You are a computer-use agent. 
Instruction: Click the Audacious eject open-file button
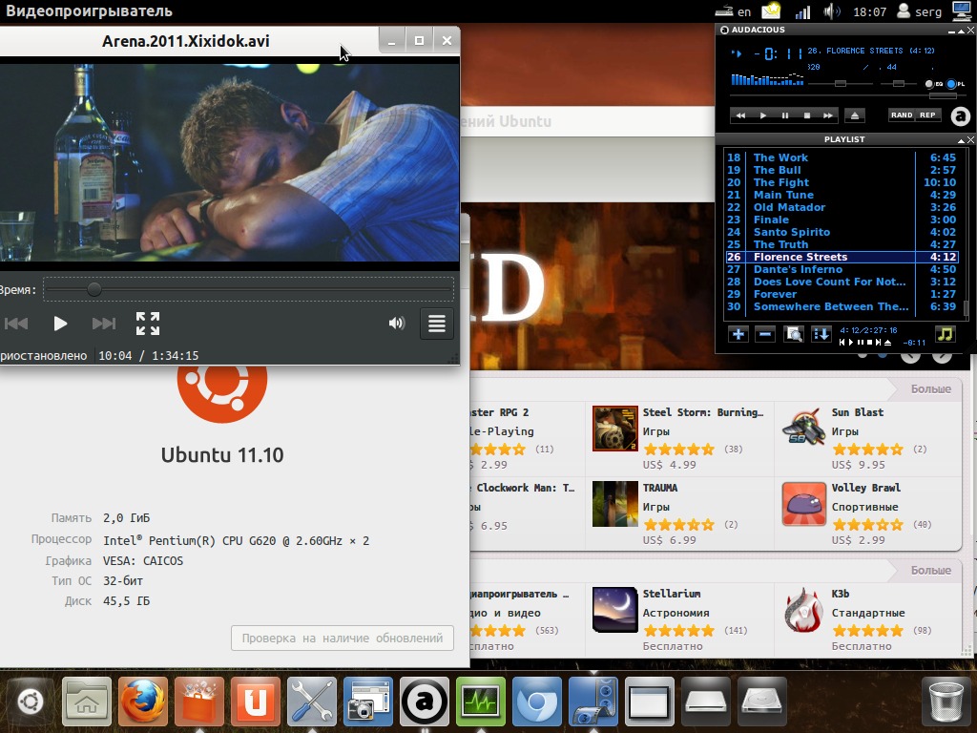(855, 115)
